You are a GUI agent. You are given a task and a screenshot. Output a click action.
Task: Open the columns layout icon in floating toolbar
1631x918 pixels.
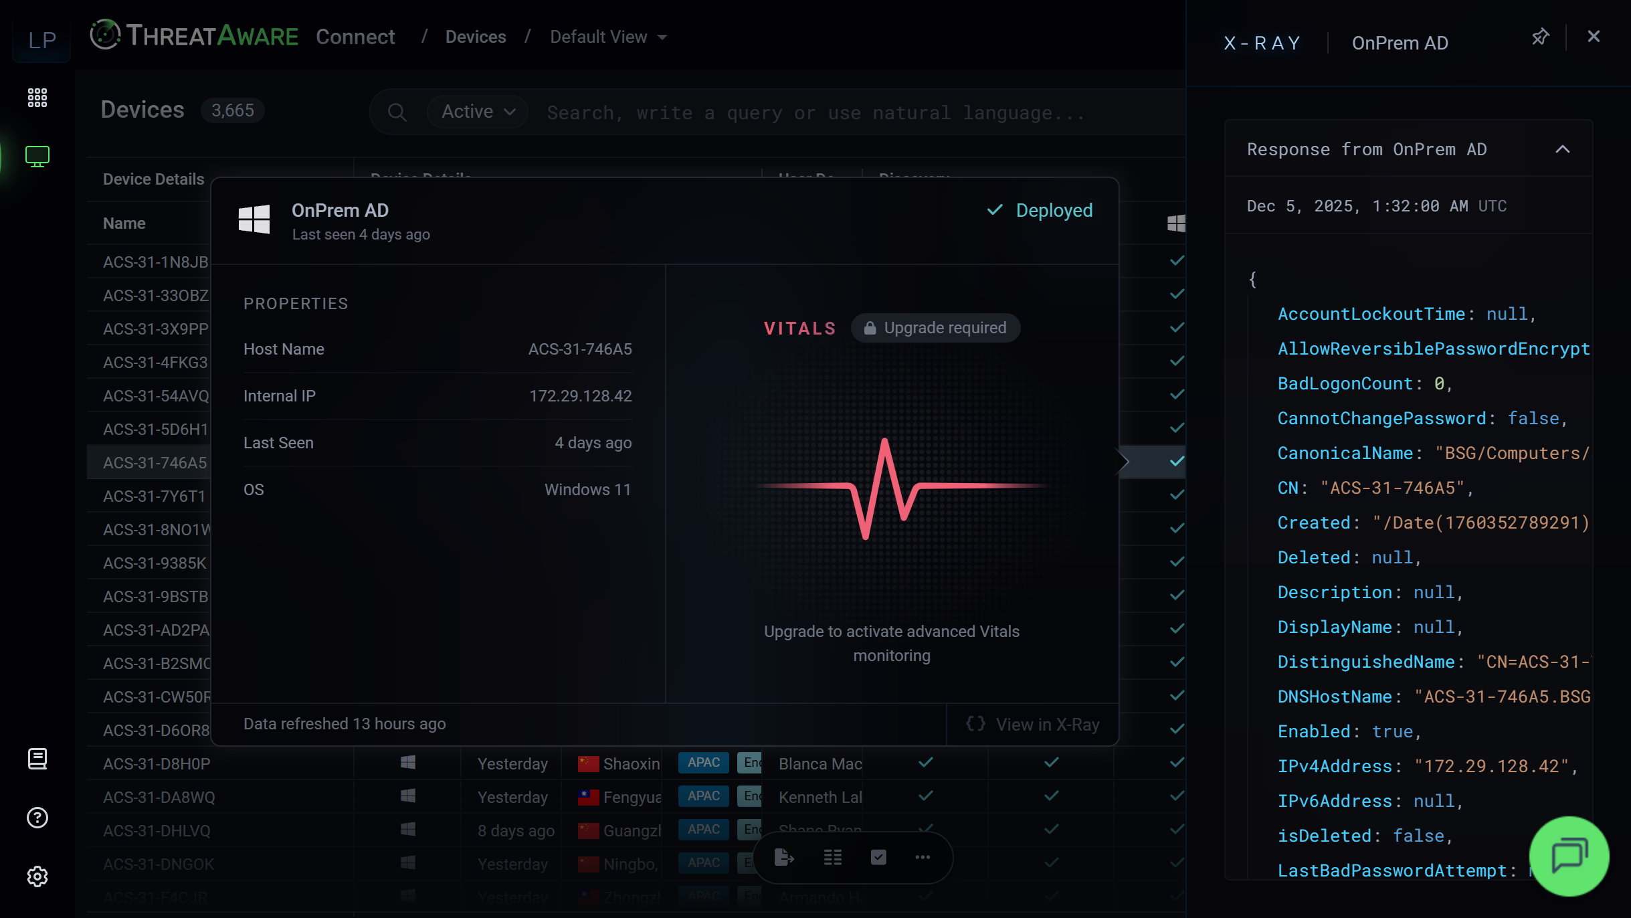click(x=832, y=857)
